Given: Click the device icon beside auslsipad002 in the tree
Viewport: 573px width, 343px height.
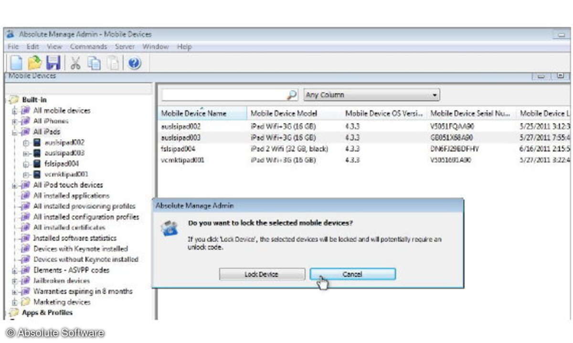Looking at the screenshot, I should point(37,142).
